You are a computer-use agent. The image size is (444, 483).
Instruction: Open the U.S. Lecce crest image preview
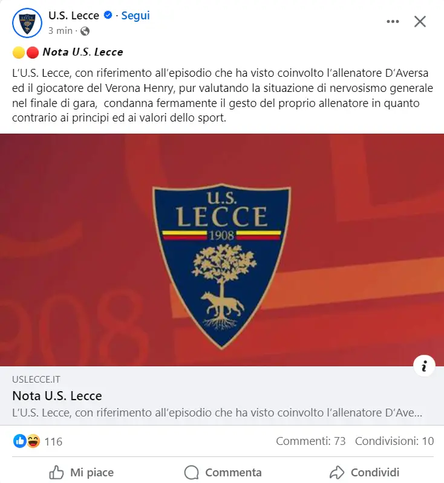[221, 250]
